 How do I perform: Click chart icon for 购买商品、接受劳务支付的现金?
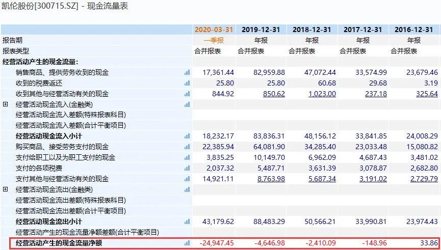187,147
